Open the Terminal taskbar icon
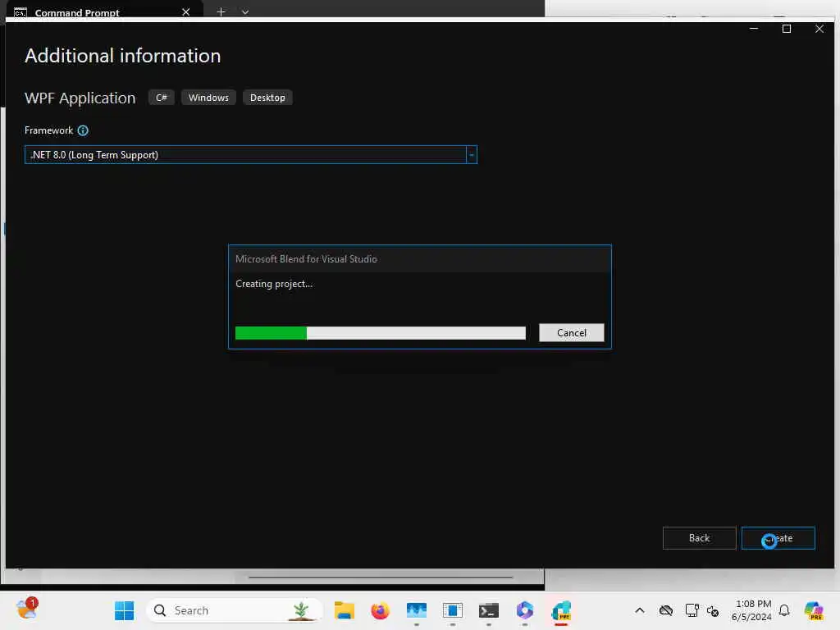 (x=489, y=610)
